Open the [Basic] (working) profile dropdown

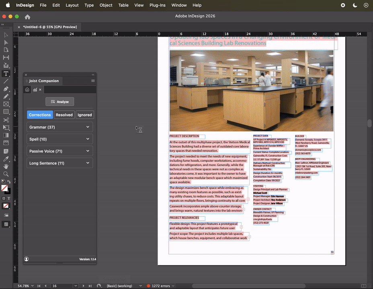point(140,286)
